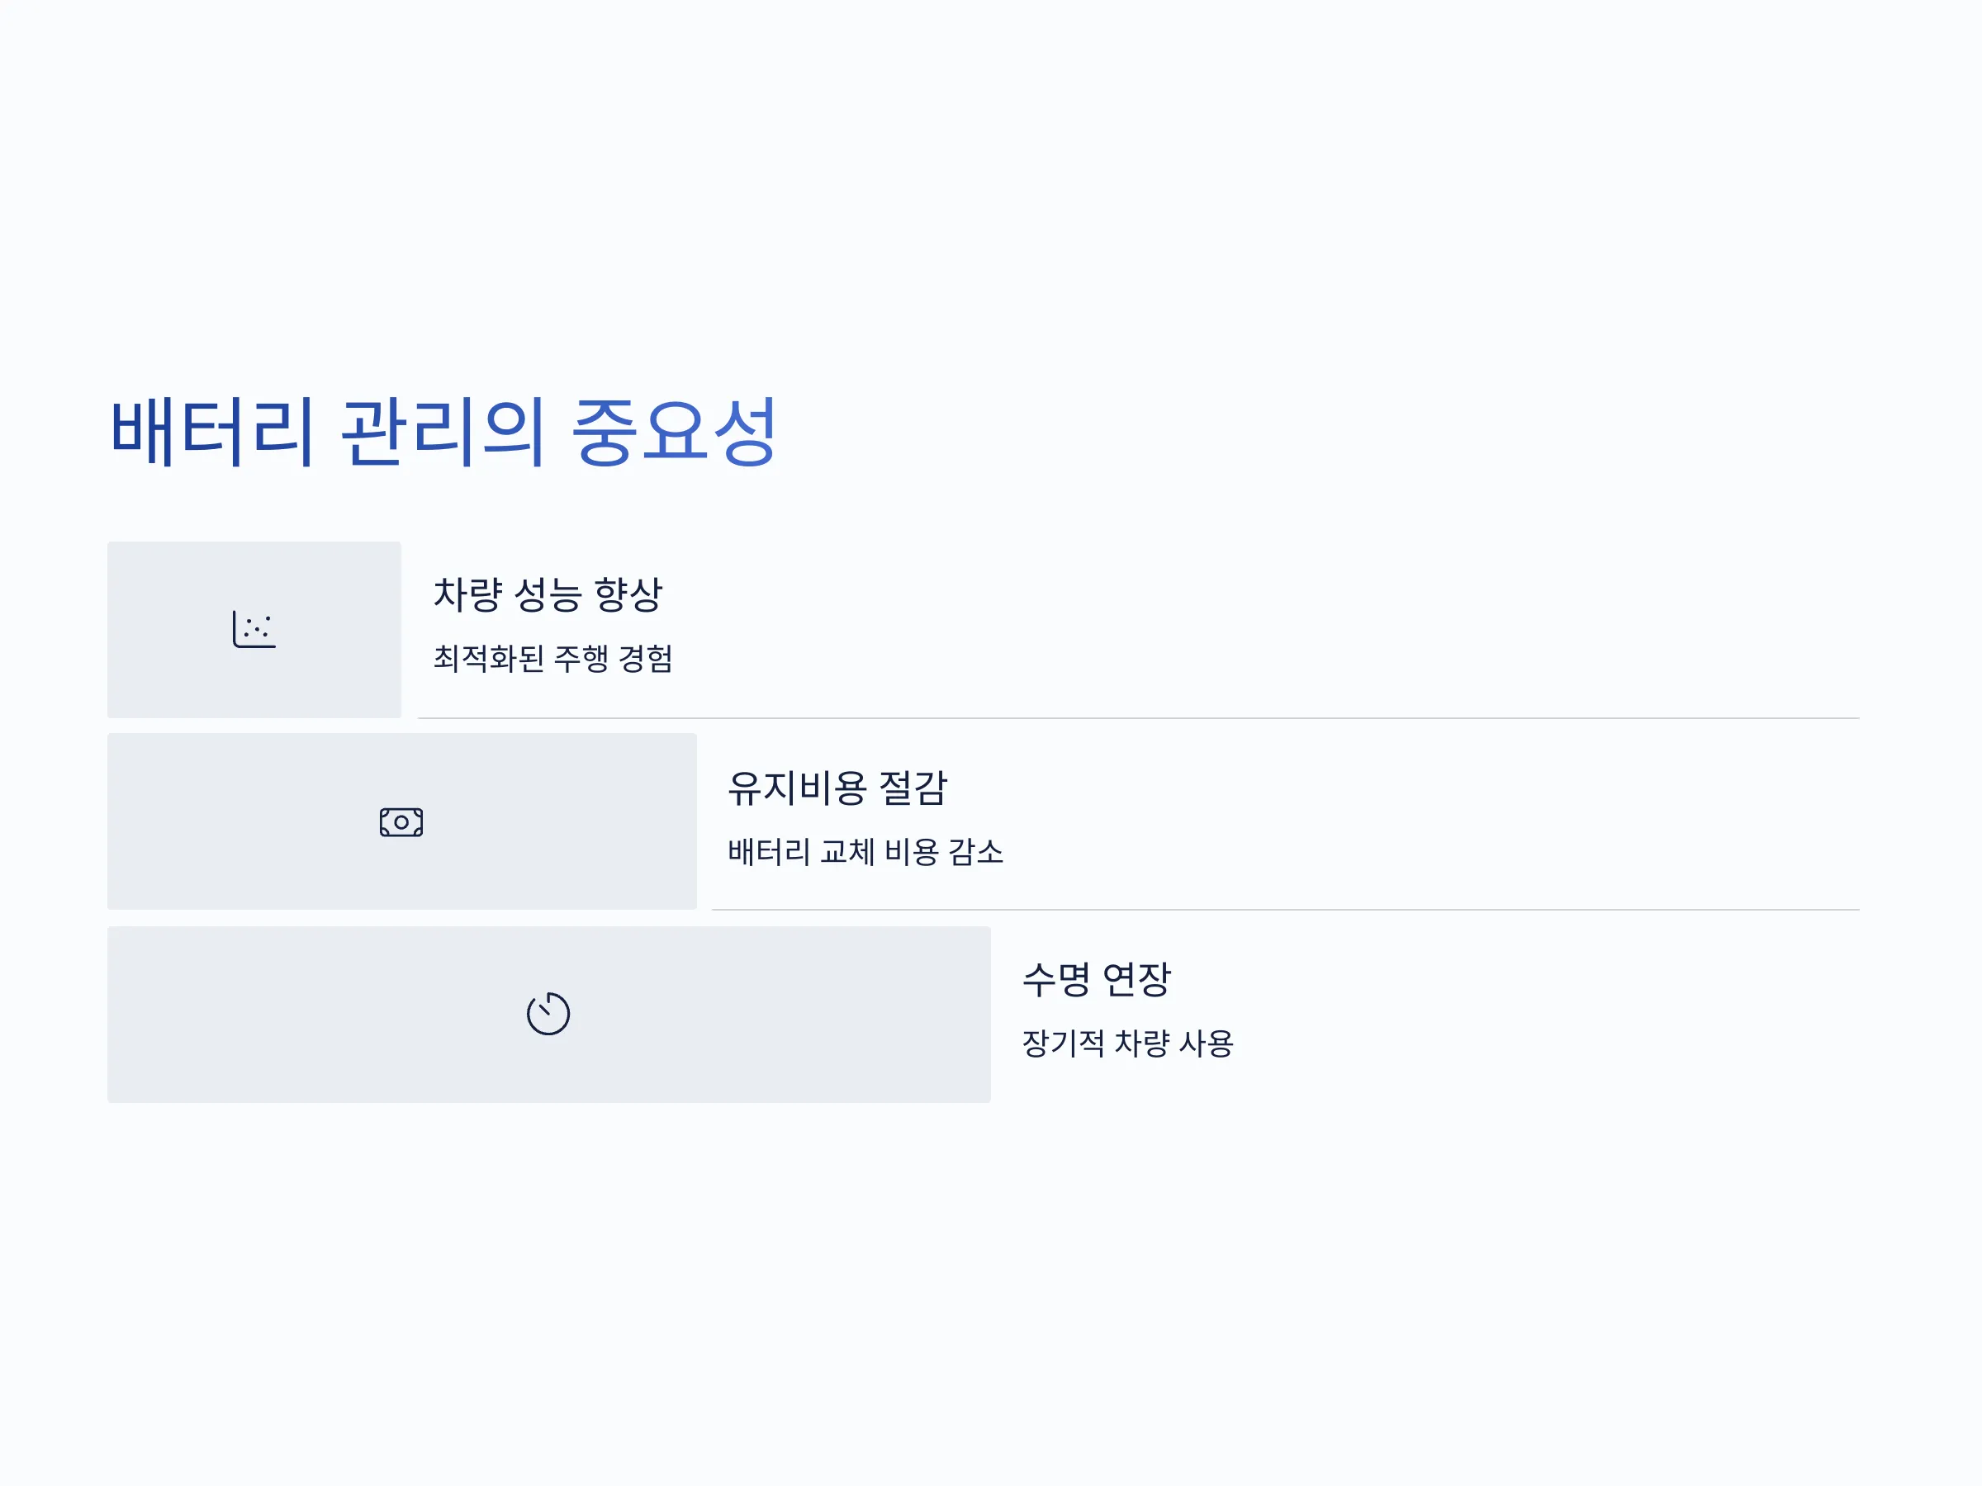Click the word 연장 in the third heading
The width and height of the screenshot is (1982, 1486).
1136,979
